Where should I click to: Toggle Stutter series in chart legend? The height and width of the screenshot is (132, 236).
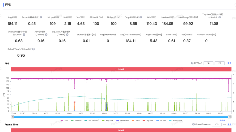[x=161, y=121]
